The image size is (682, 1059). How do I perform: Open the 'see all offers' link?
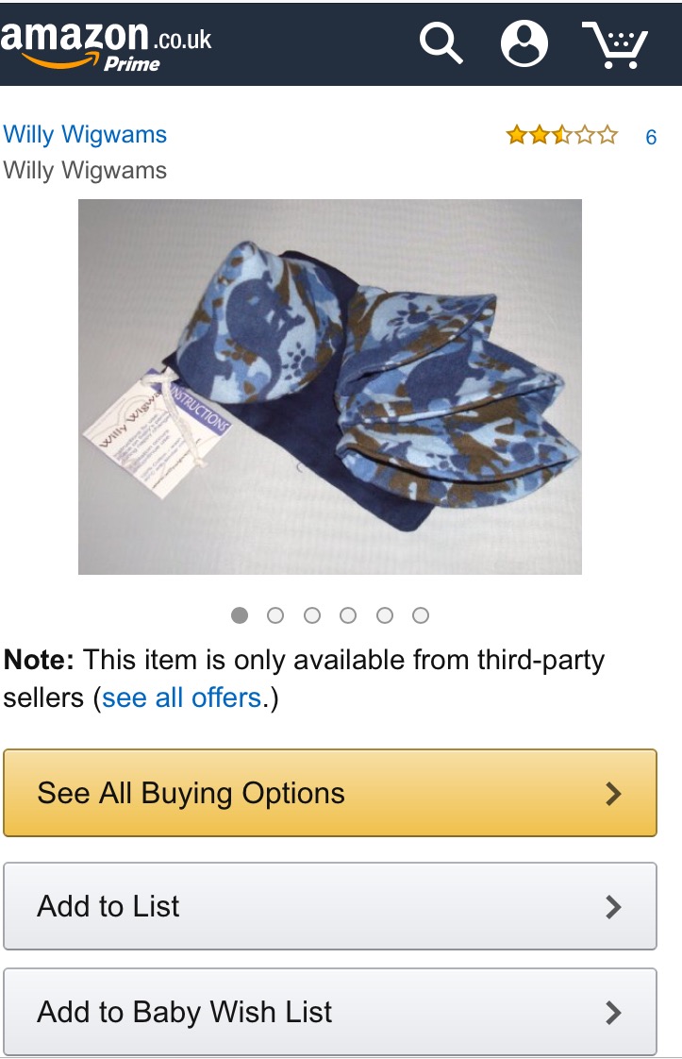click(x=182, y=698)
